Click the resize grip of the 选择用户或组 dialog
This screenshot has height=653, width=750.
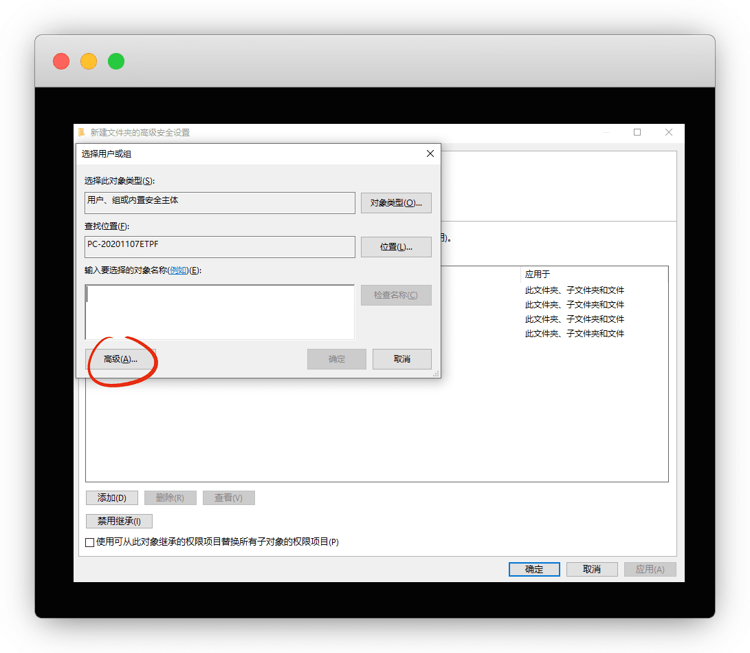tap(436, 374)
